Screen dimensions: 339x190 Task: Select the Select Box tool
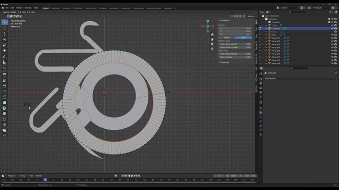click(4, 22)
